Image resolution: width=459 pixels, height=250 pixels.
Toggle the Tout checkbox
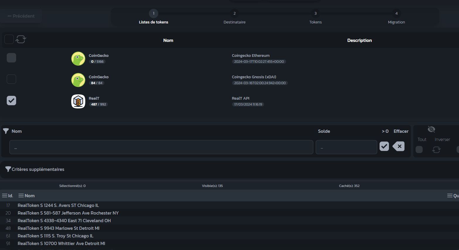(419, 149)
